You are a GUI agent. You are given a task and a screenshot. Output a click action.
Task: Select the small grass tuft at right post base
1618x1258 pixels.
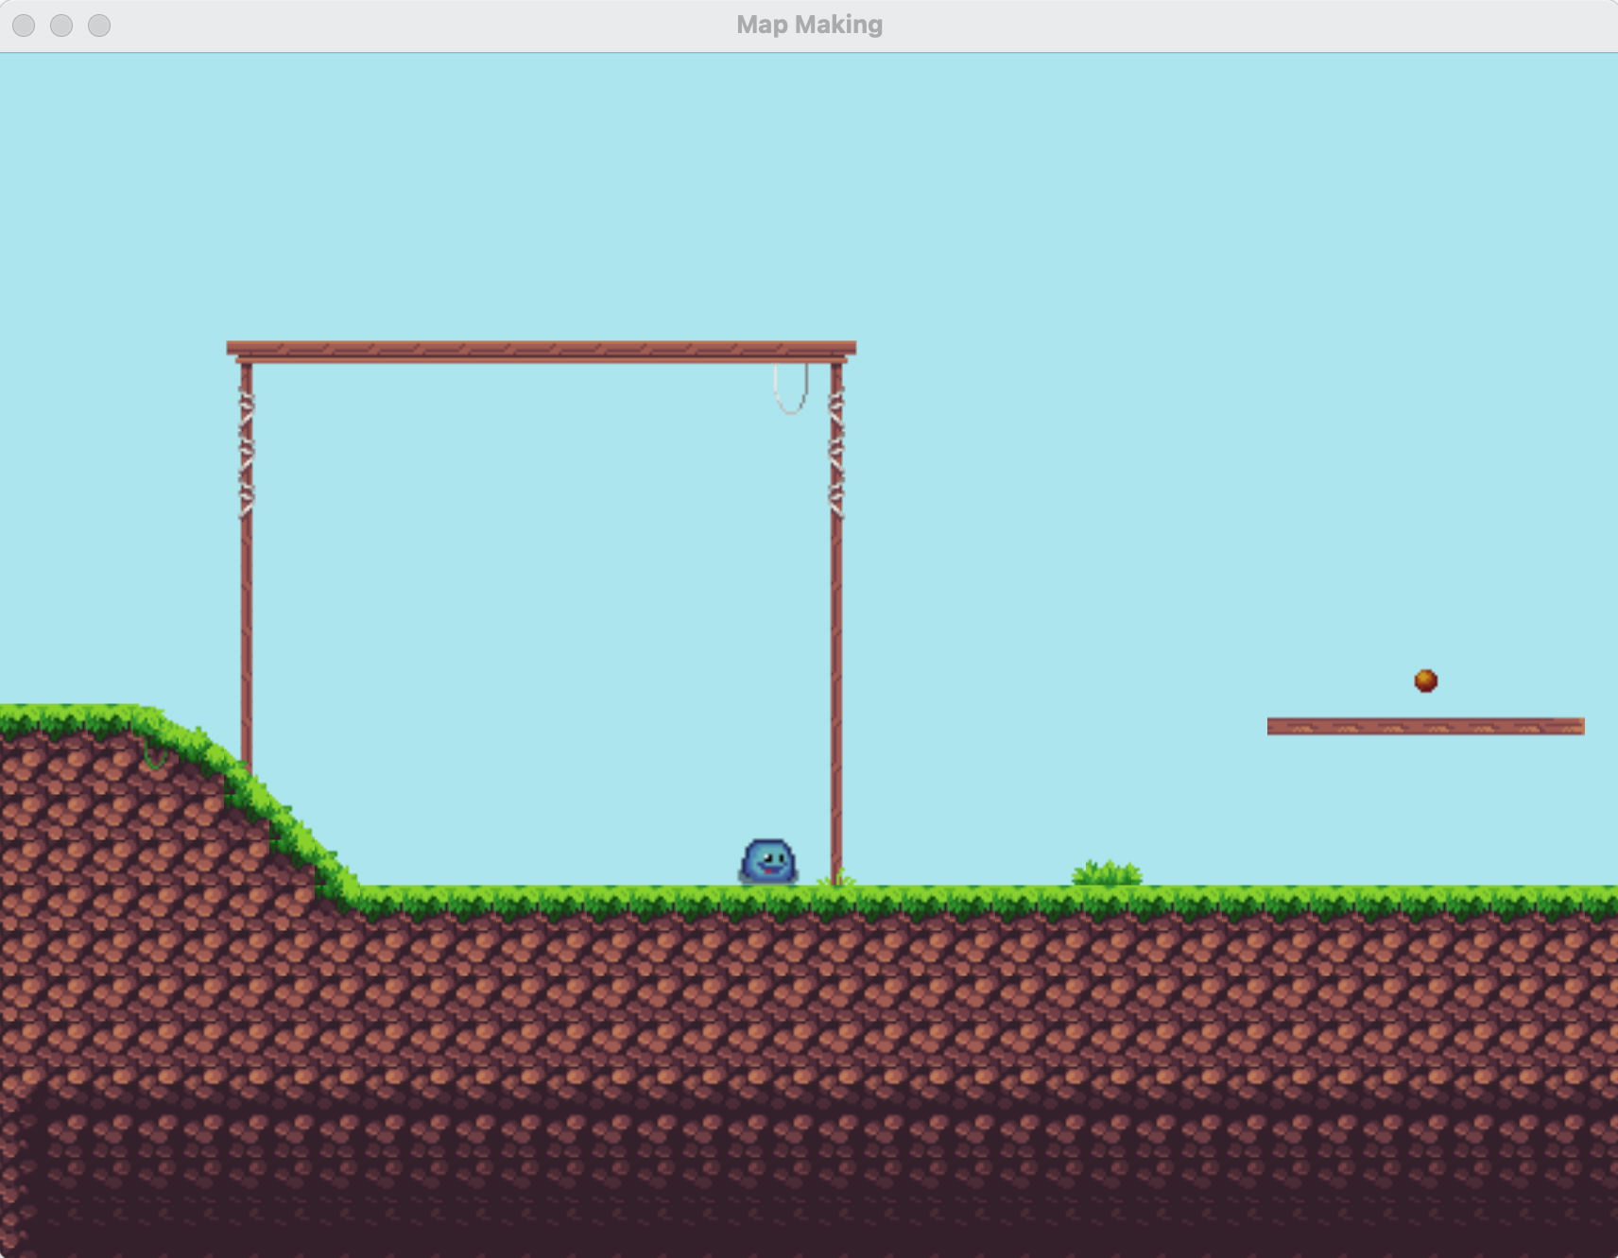coord(836,881)
